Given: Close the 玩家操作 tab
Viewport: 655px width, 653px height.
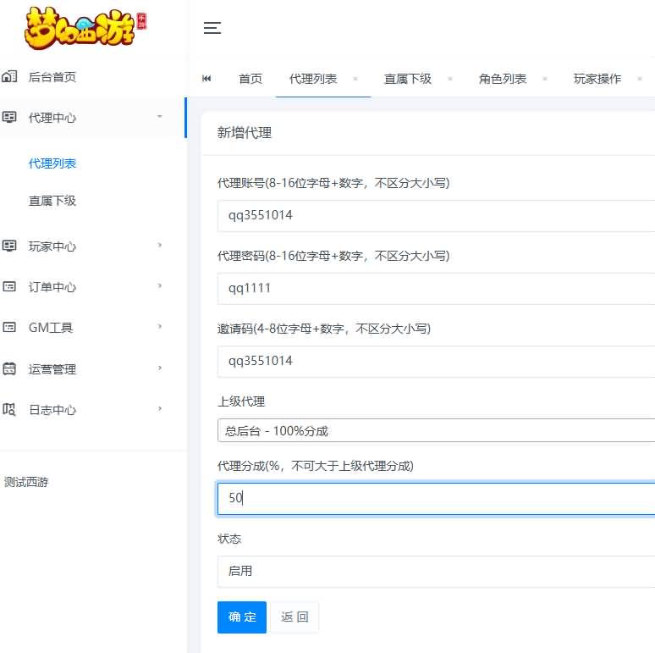Looking at the screenshot, I should tap(640, 78).
